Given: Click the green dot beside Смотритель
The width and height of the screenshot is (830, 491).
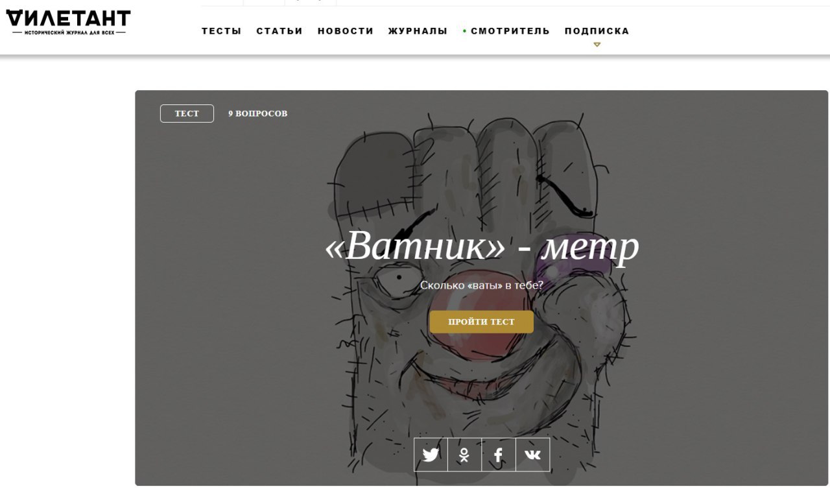Looking at the screenshot, I should (x=465, y=31).
